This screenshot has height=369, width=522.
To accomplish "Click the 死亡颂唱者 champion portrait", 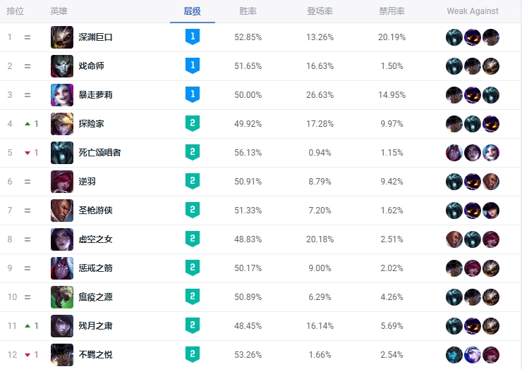I will (x=62, y=153).
